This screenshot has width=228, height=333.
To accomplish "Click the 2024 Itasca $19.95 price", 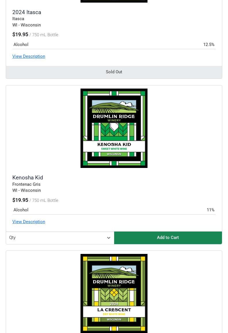I will (20, 35).
